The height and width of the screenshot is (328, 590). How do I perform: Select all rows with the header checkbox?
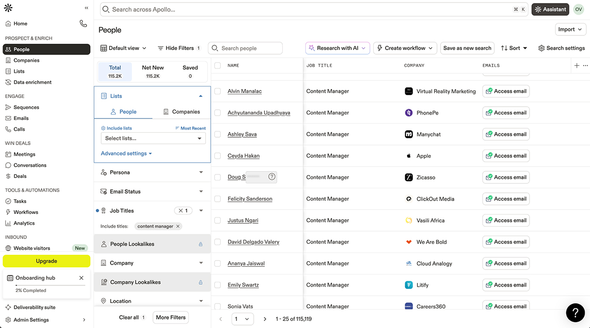[x=217, y=65]
